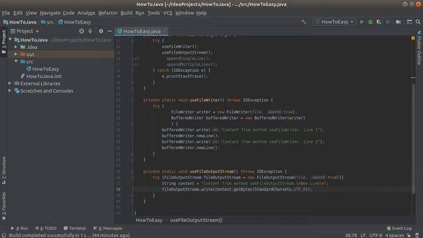The width and height of the screenshot is (423, 238).
Task: Click useFileOutputStream() editor breadcrumb
Action: coord(196,220)
